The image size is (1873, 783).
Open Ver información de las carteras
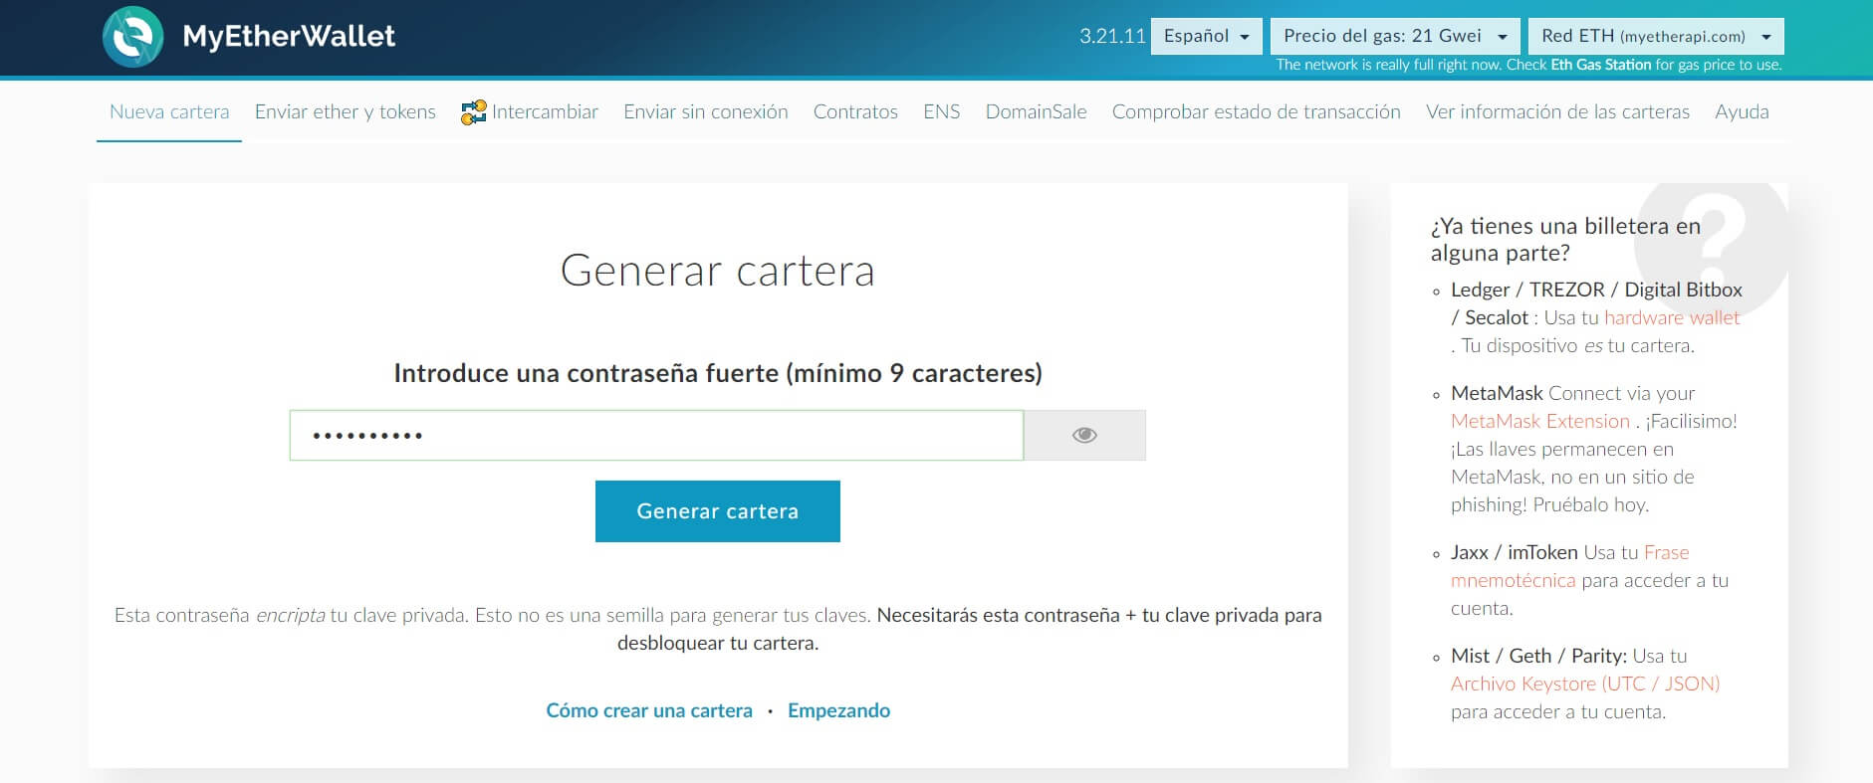[x=1557, y=111]
